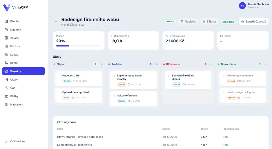Open the Napojení CMS task card

(x=79, y=79)
